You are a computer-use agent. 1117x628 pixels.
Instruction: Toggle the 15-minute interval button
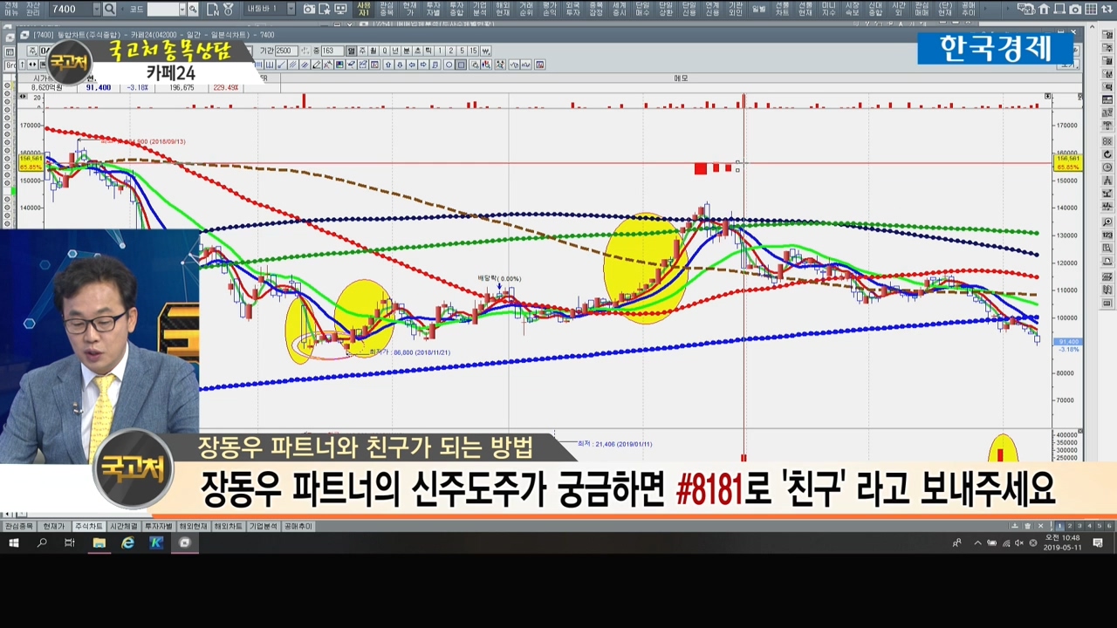tap(473, 51)
